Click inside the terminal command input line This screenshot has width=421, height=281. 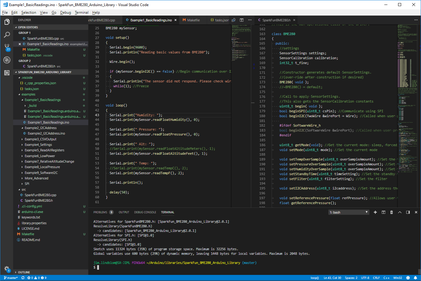(x=183, y=267)
